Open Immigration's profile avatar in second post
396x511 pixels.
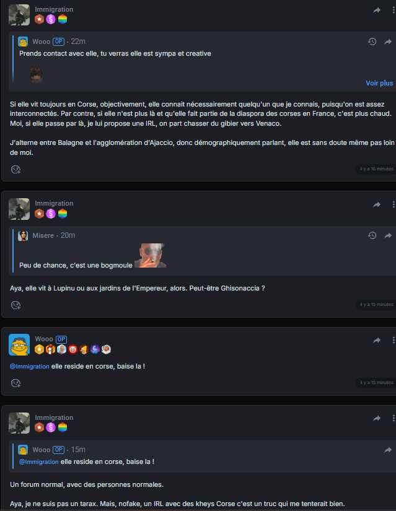[x=19, y=209]
